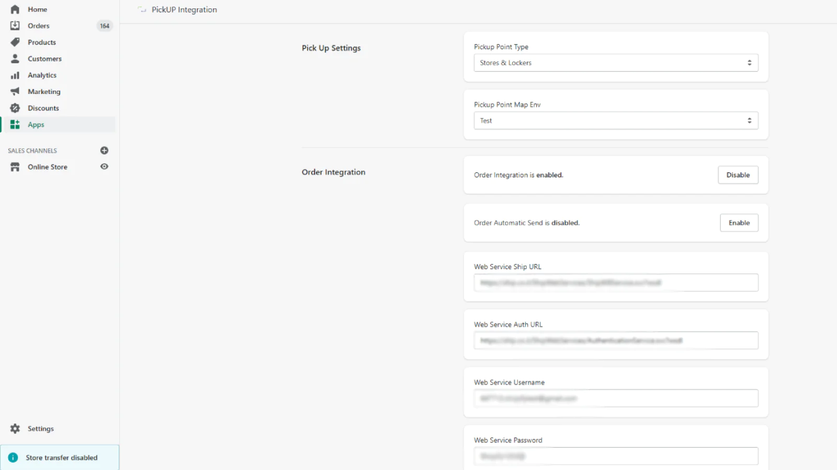
Task: Open Online Store sales channel
Action: (48, 167)
